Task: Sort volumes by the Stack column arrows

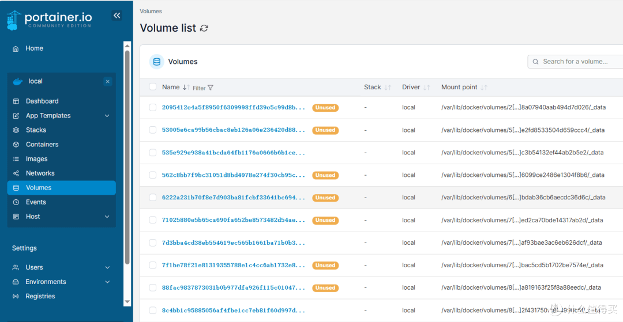Action: coord(388,87)
